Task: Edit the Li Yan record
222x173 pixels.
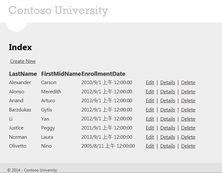Action: click(150, 119)
